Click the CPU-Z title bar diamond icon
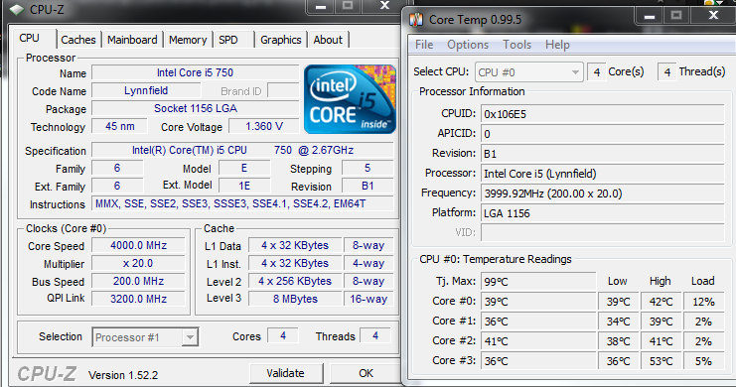Viewport: 736px width, 387px height. [17, 9]
